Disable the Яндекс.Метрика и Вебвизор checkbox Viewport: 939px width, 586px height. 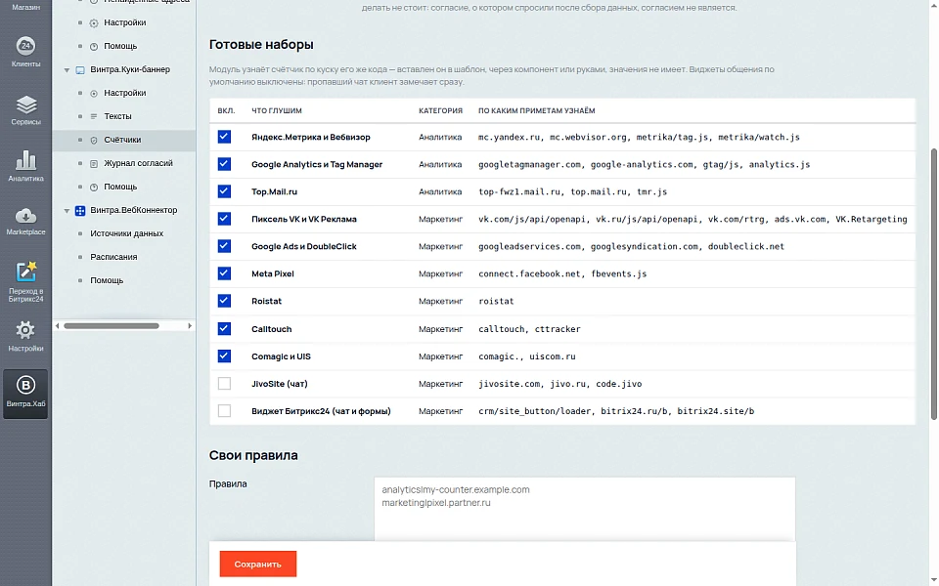[x=224, y=137]
